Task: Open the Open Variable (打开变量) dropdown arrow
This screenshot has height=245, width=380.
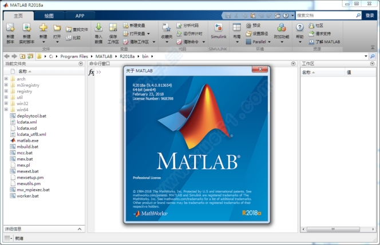Action: click(x=149, y=34)
